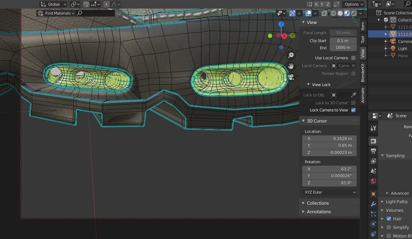Click the Clip Start value field
The image size is (412, 239).
tap(343, 41)
